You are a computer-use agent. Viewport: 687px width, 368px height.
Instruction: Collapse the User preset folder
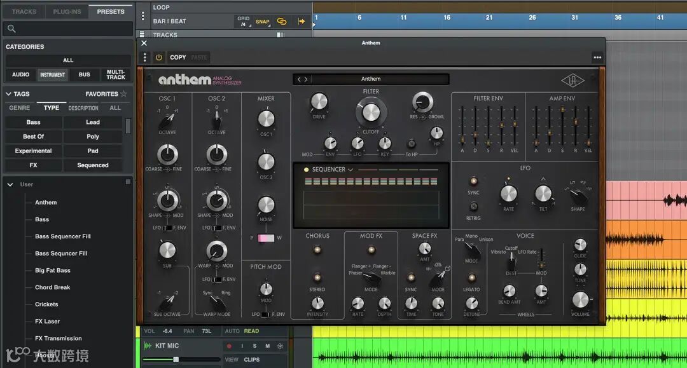[10, 185]
